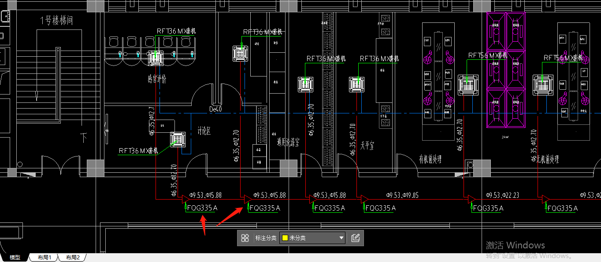Click the leftmost FQG335A label
601x262 pixels.
pos(202,208)
